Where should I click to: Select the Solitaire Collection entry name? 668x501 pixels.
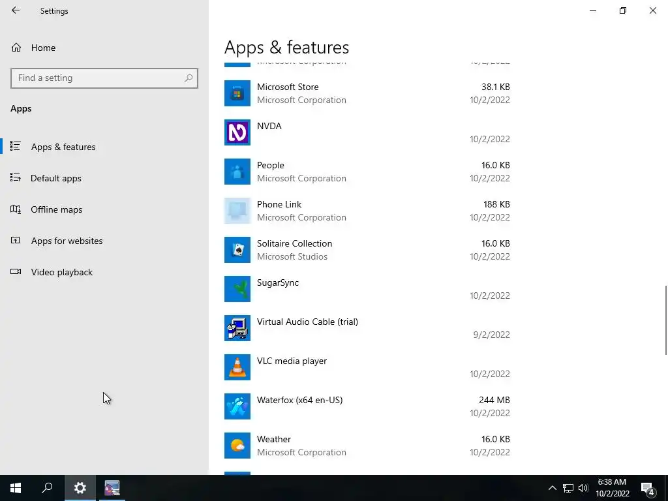point(294,244)
